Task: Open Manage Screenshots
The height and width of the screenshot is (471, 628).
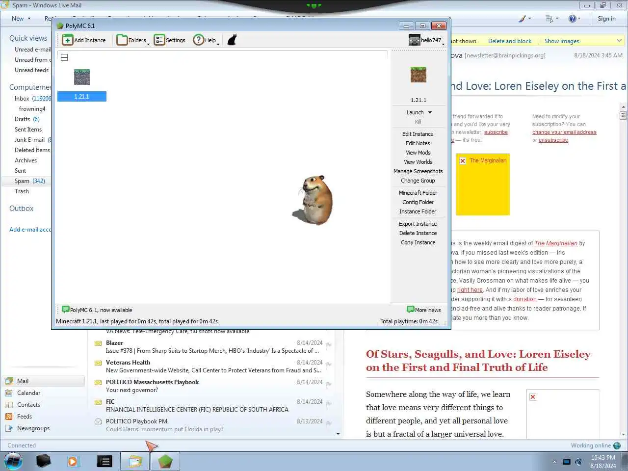Action: (x=418, y=171)
